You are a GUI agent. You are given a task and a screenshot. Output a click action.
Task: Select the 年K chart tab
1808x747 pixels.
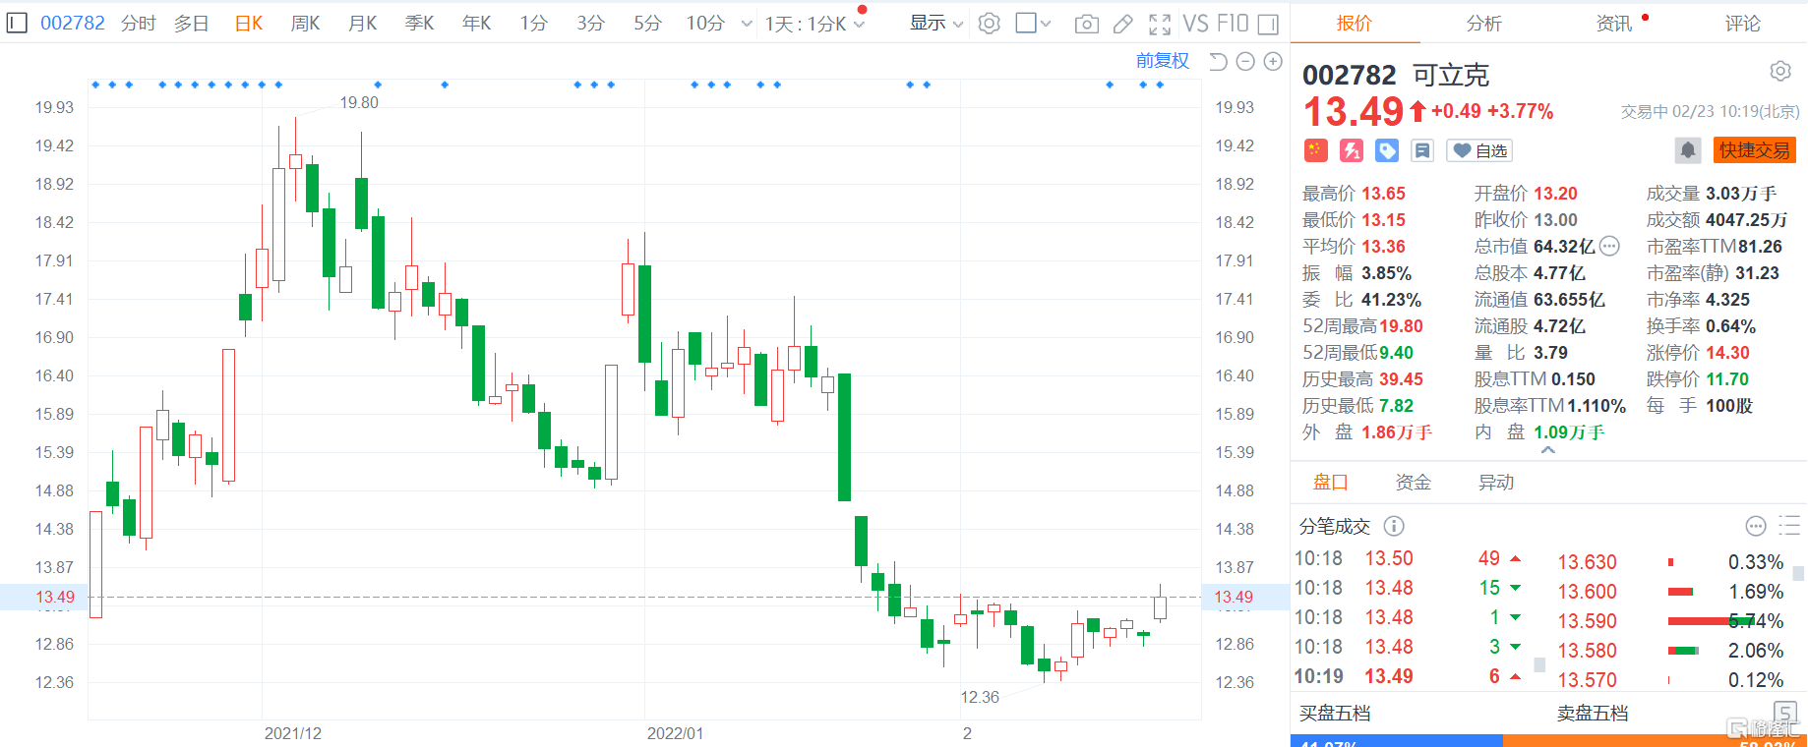[x=477, y=24]
